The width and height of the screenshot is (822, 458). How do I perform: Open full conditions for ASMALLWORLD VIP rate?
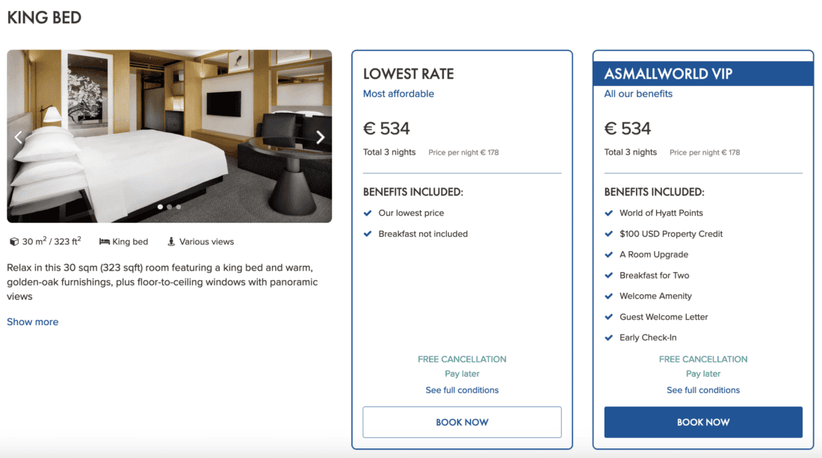point(703,390)
